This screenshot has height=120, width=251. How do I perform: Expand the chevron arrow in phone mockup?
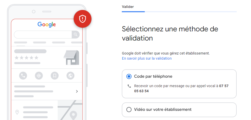tap(77, 91)
